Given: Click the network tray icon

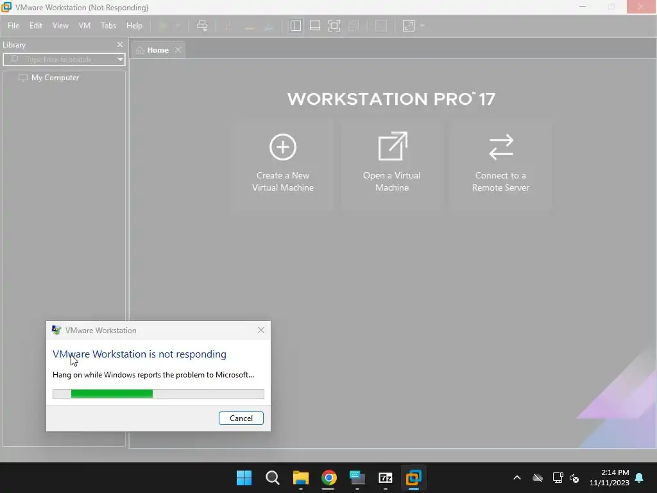Looking at the screenshot, I should pos(558,478).
